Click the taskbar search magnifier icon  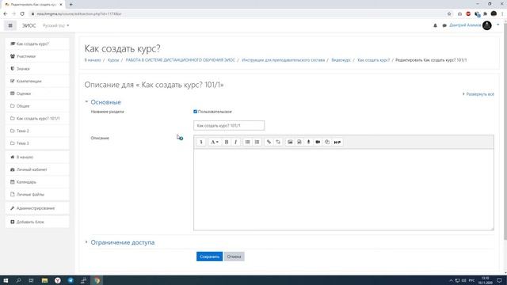click(18, 280)
